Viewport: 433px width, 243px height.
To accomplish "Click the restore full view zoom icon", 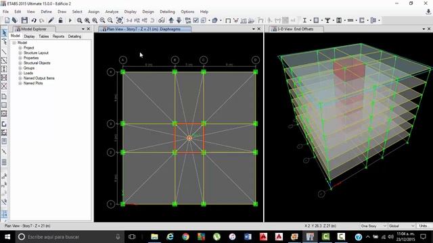I will (87, 20).
